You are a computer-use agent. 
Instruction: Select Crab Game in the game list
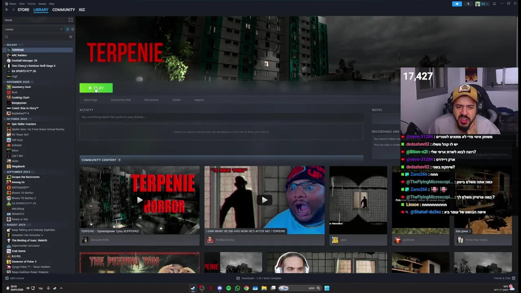click(18, 251)
